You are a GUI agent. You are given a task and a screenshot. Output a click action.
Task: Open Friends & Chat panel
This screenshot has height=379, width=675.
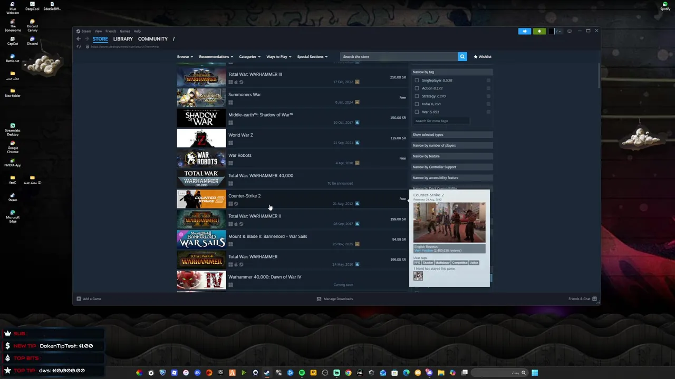click(582, 299)
